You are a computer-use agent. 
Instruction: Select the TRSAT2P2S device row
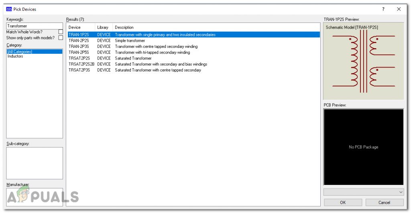coord(193,58)
